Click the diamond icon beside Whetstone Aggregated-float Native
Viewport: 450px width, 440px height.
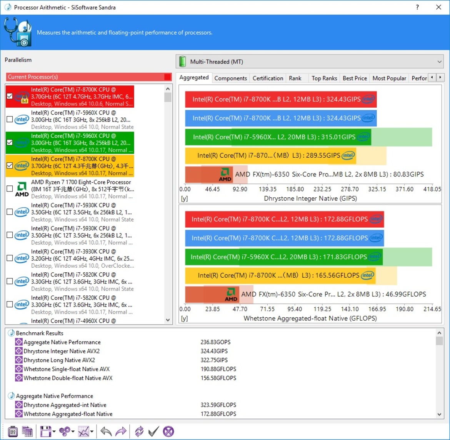[x=19, y=413]
